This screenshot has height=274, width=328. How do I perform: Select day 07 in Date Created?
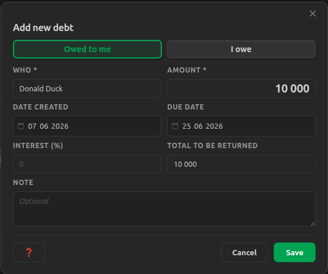coord(32,126)
